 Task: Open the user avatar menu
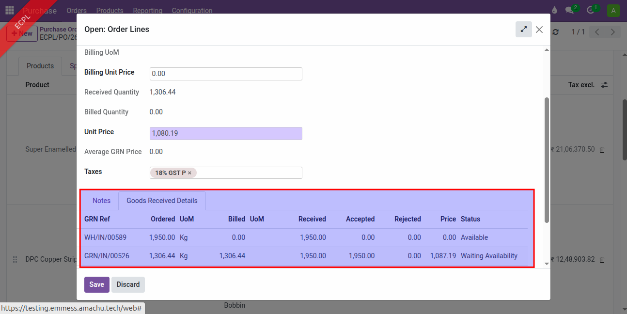click(x=613, y=11)
